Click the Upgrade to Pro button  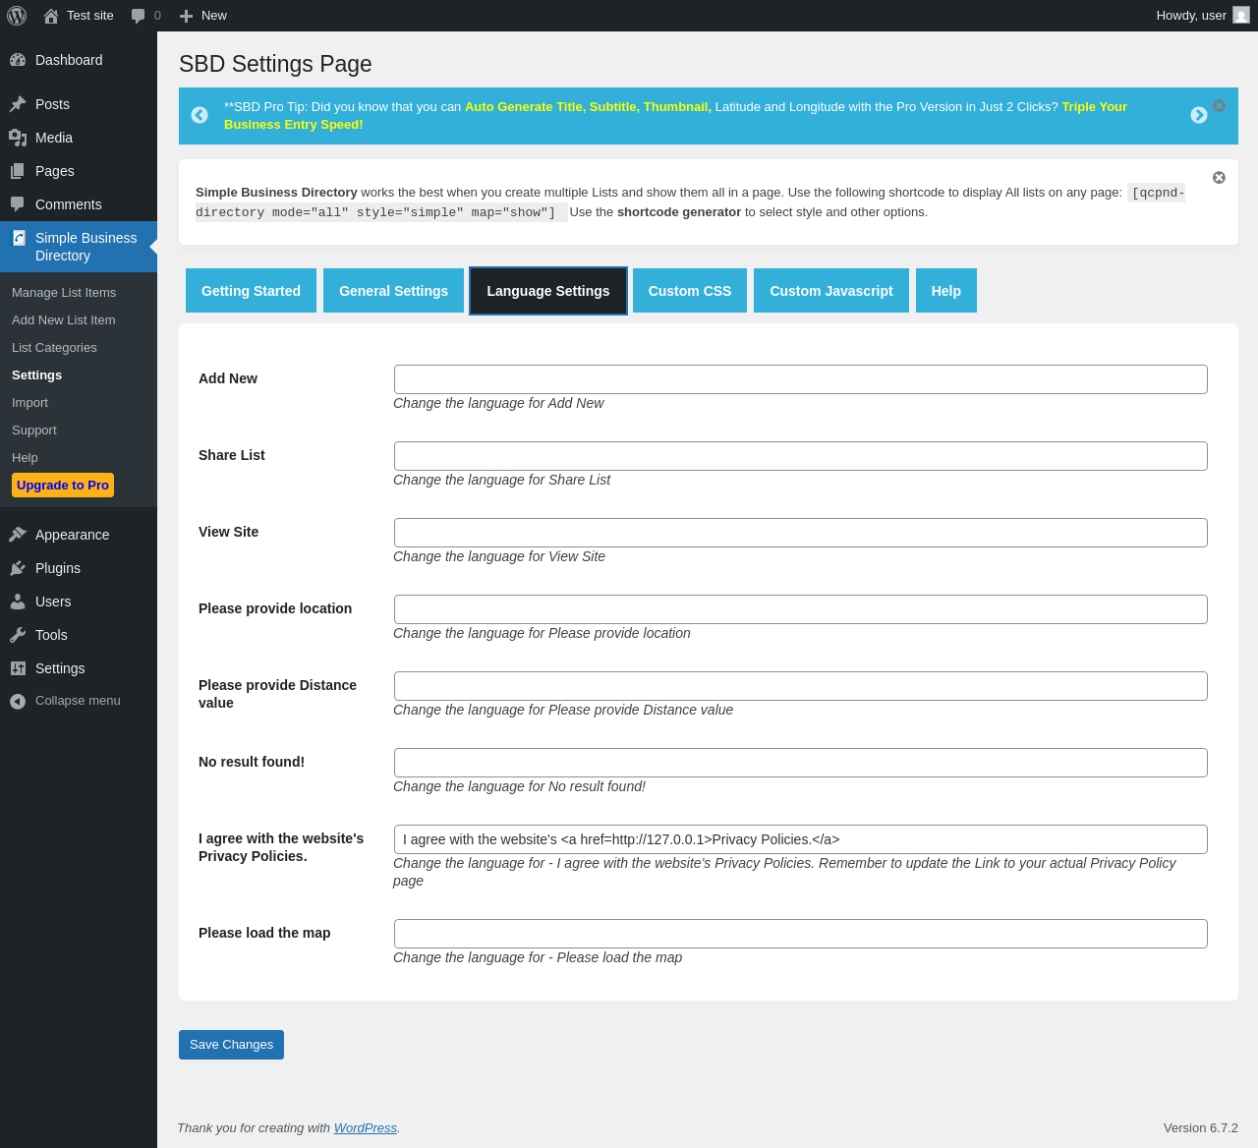point(63,486)
